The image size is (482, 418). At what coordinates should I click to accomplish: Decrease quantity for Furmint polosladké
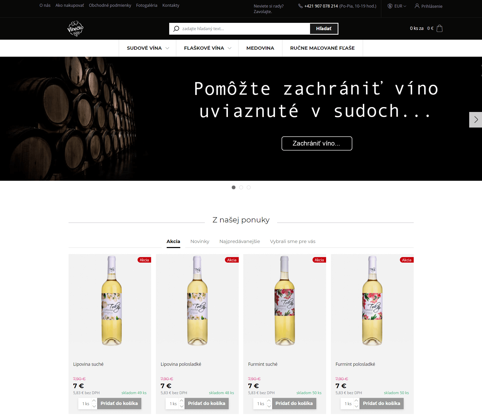pos(356,406)
